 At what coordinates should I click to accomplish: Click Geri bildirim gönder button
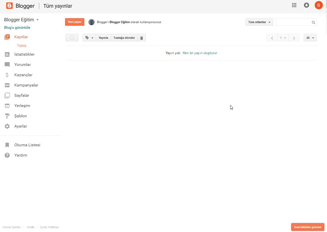[x=308, y=227]
